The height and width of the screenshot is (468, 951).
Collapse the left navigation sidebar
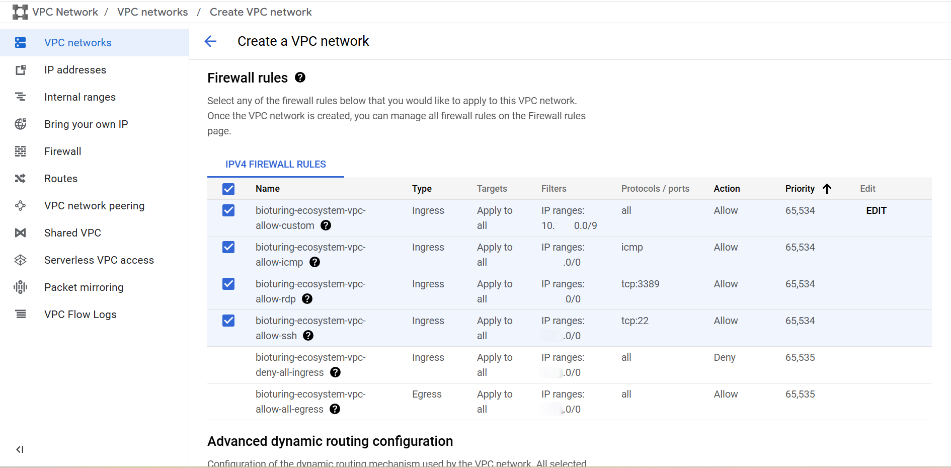[20, 449]
